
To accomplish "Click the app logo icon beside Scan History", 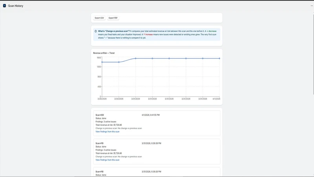I will (x=4, y=6).
